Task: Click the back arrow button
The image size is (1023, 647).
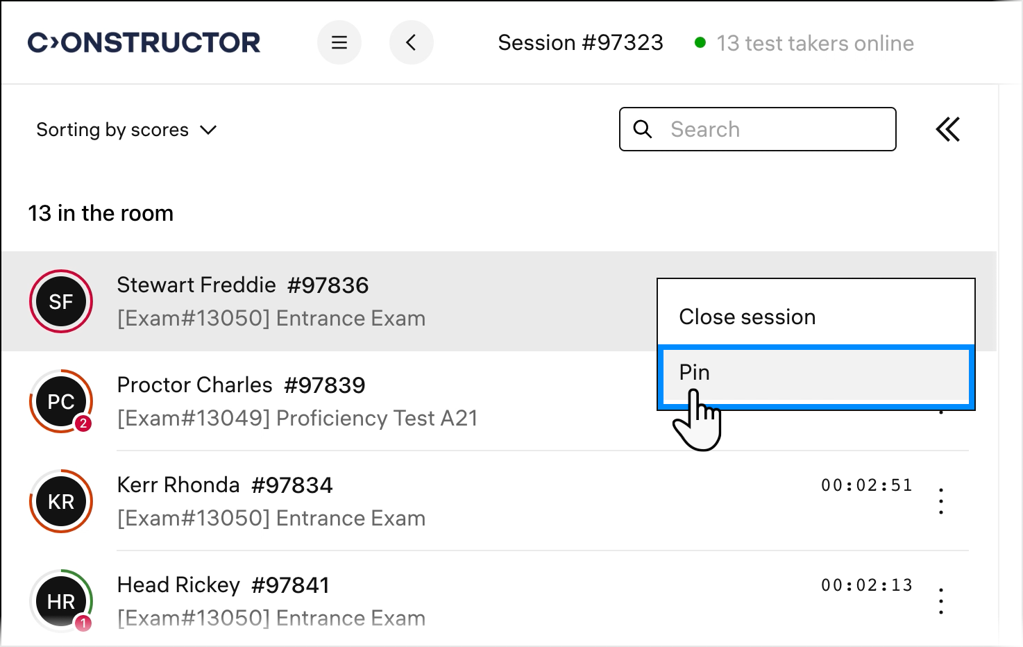Action: pyautogui.click(x=411, y=43)
